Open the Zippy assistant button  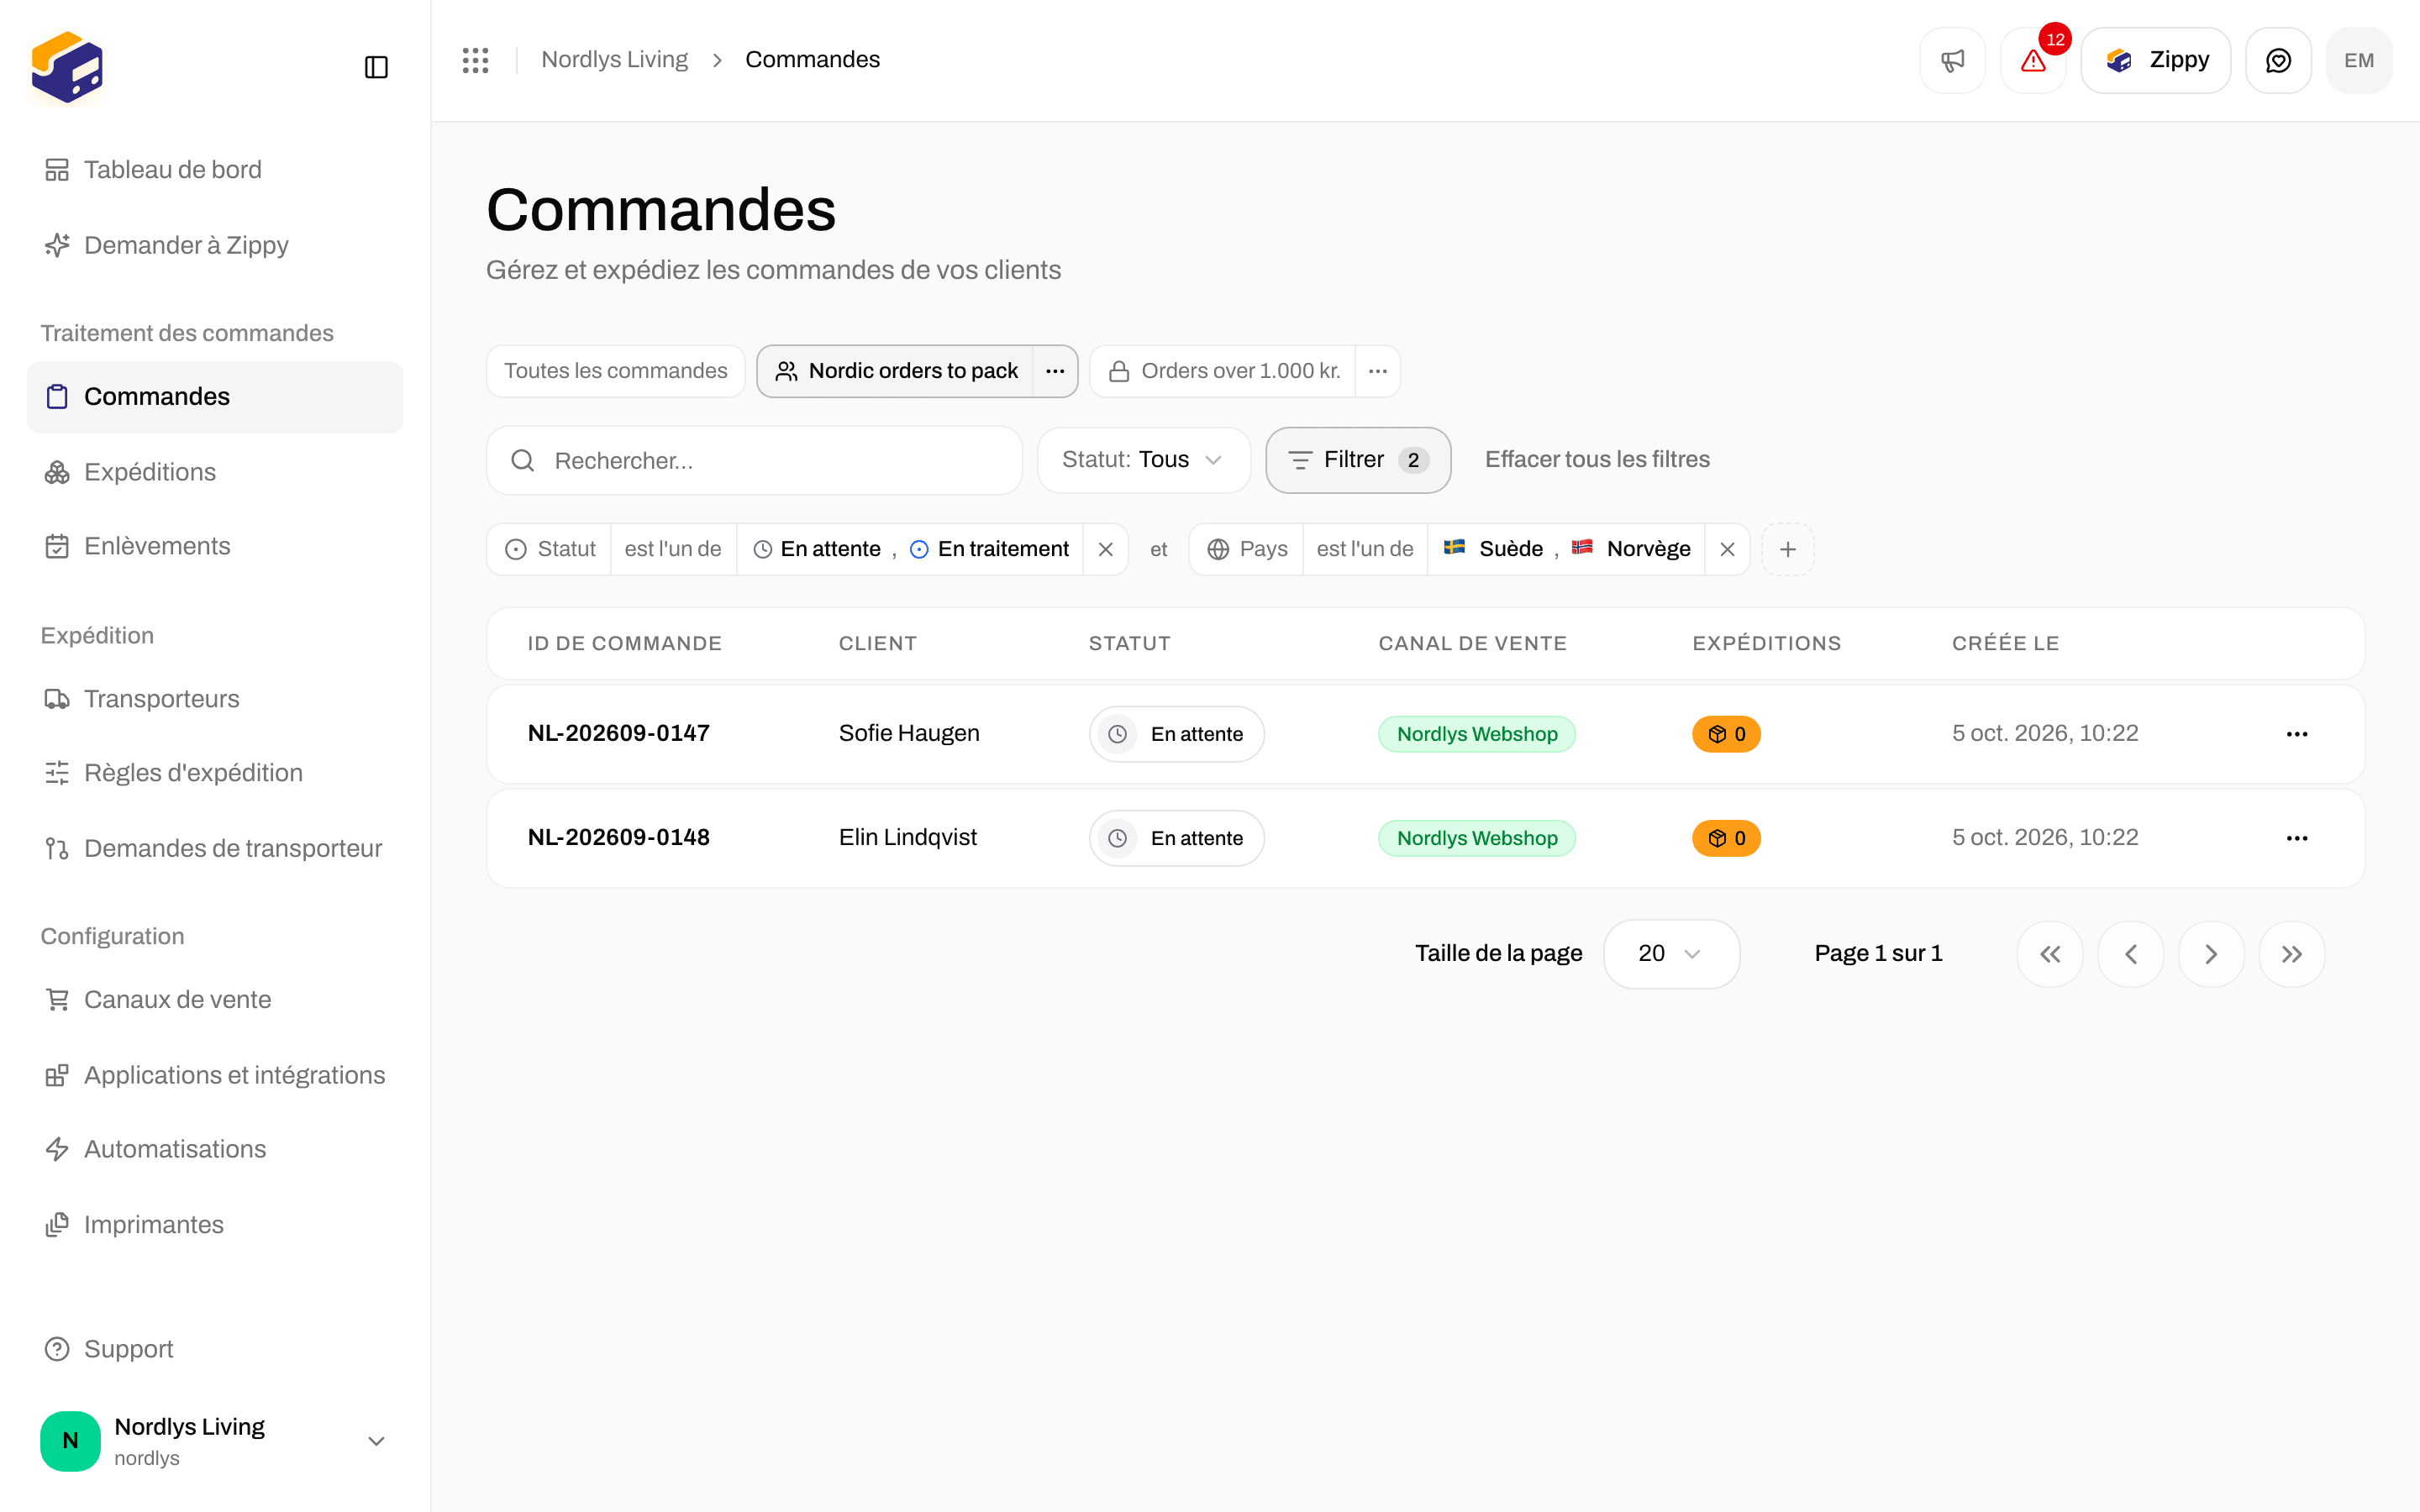coord(2155,60)
